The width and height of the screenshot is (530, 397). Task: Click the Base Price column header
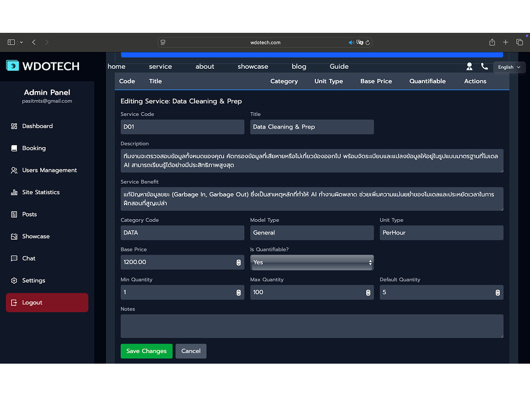376,81
